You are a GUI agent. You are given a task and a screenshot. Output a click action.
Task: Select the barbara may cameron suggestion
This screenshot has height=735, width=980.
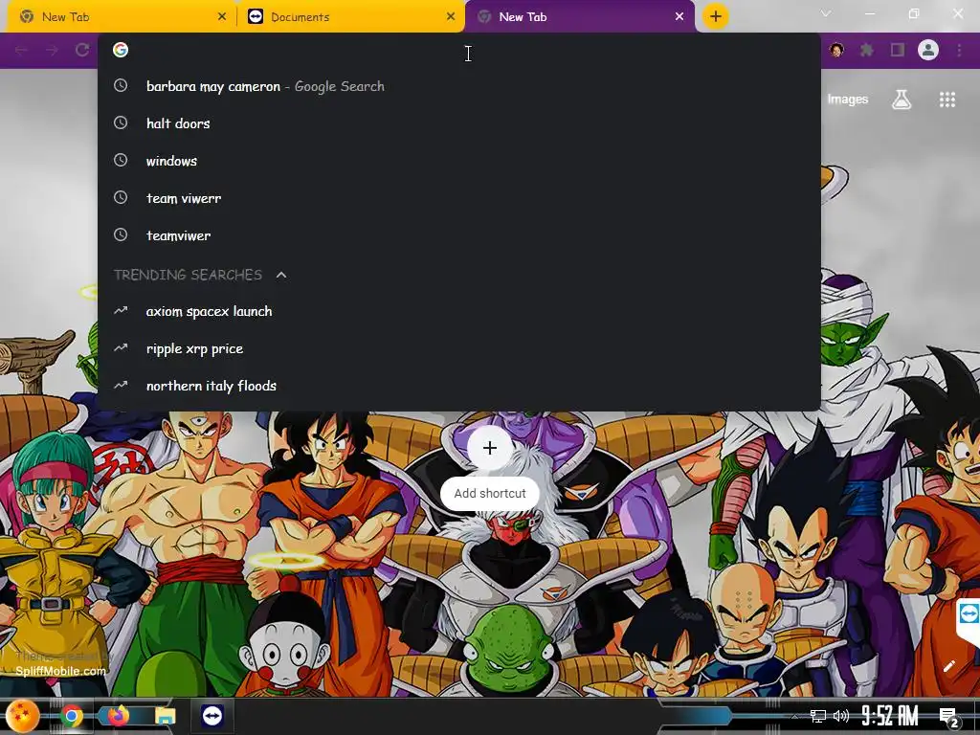point(458,86)
